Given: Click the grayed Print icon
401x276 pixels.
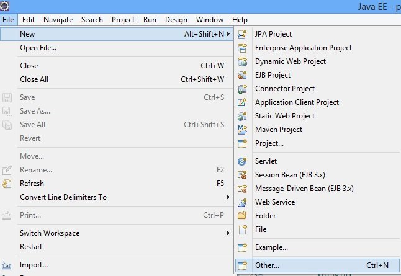Looking at the screenshot, I should [x=6, y=215].
